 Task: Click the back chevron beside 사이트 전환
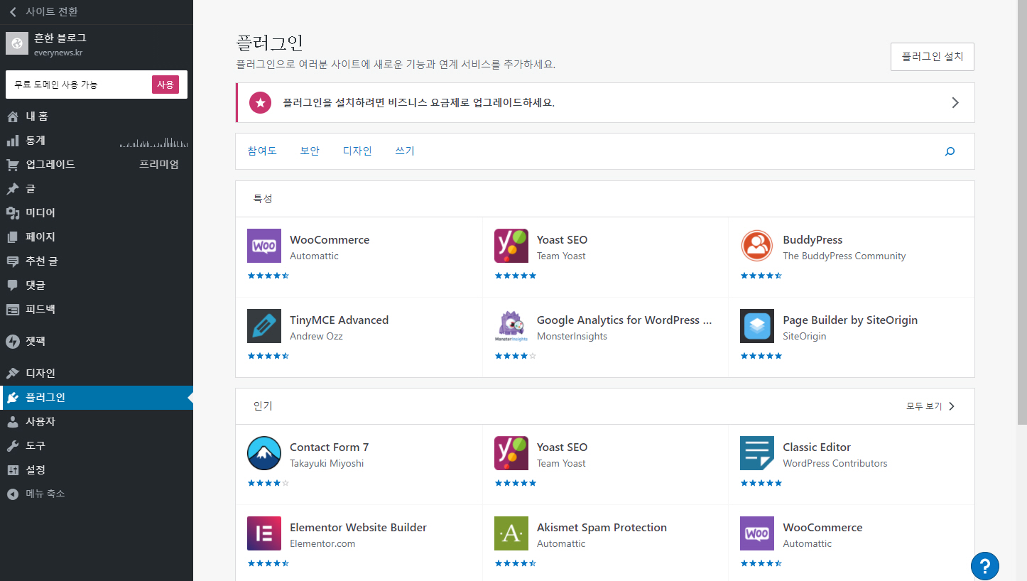click(13, 12)
